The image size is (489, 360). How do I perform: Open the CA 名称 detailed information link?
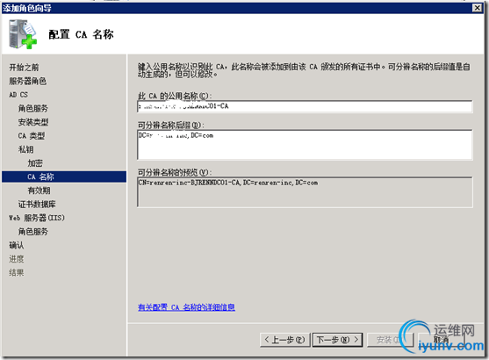[186, 307]
